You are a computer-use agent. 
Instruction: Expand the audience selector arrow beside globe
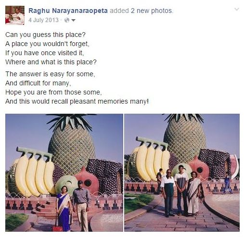(x=73, y=21)
